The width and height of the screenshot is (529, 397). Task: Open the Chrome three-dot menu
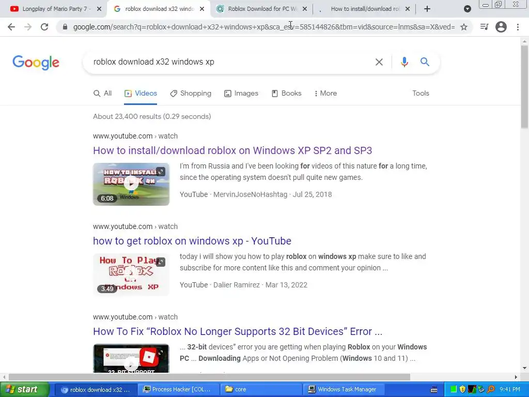pyautogui.click(x=518, y=27)
